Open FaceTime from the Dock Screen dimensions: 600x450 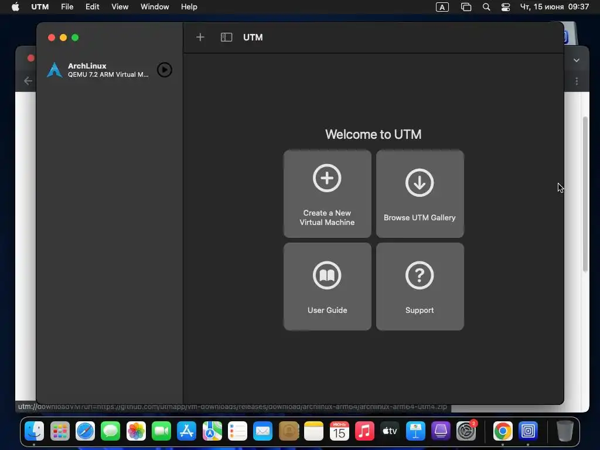[161, 431]
